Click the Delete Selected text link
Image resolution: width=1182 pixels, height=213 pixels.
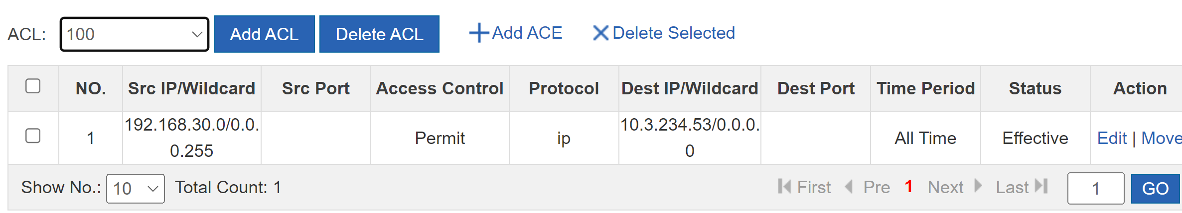coord(673,33)
